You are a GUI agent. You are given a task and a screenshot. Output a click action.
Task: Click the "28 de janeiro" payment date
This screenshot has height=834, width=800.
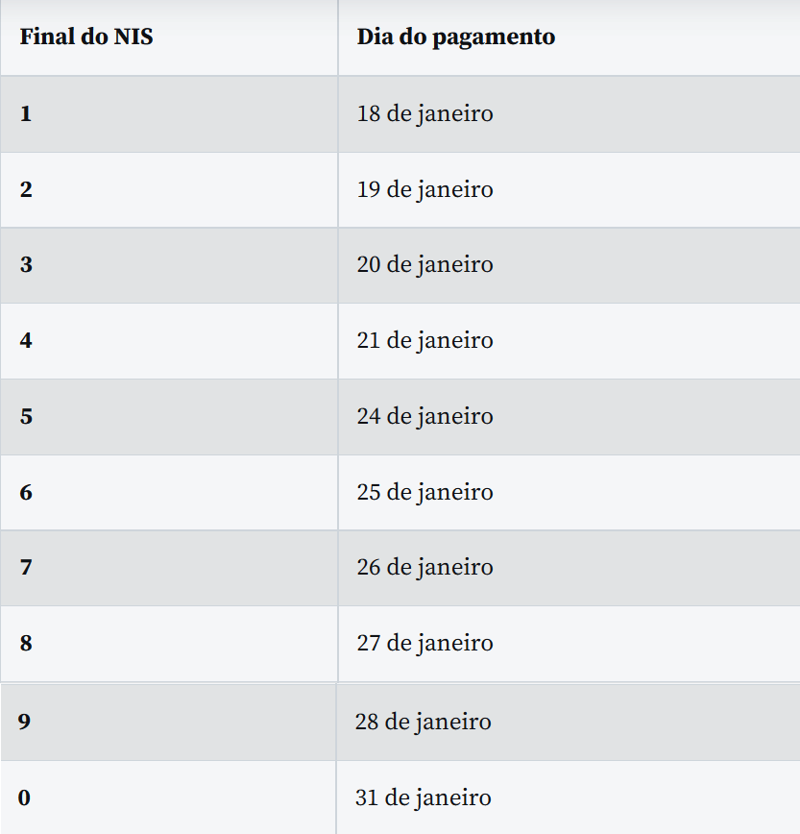point(423,722)
